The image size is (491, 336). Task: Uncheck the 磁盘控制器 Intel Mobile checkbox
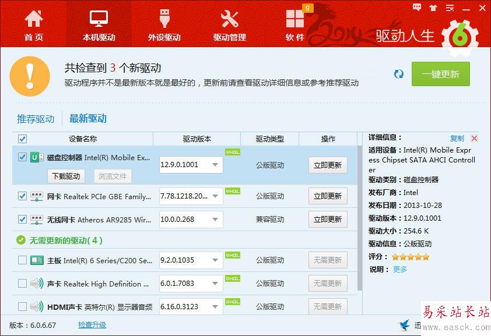pos(22,157)
